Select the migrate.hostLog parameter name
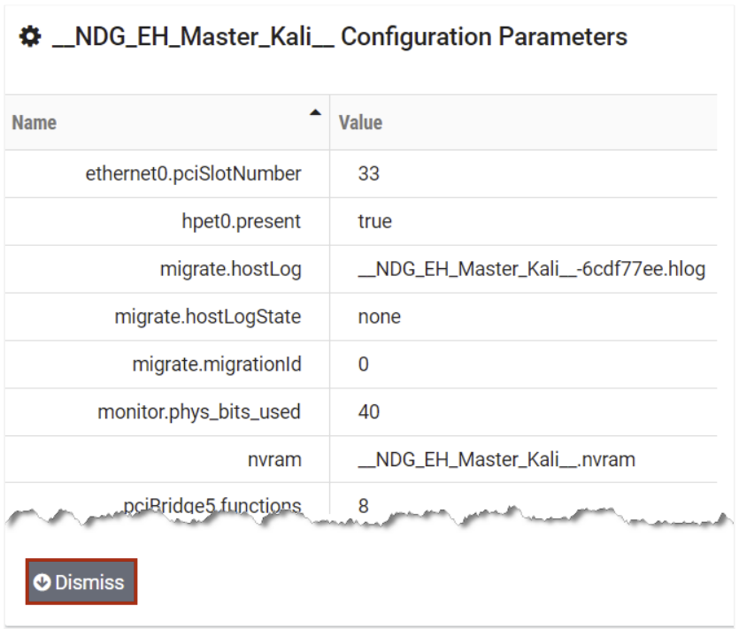739x629 pixels. pos(230,269)
